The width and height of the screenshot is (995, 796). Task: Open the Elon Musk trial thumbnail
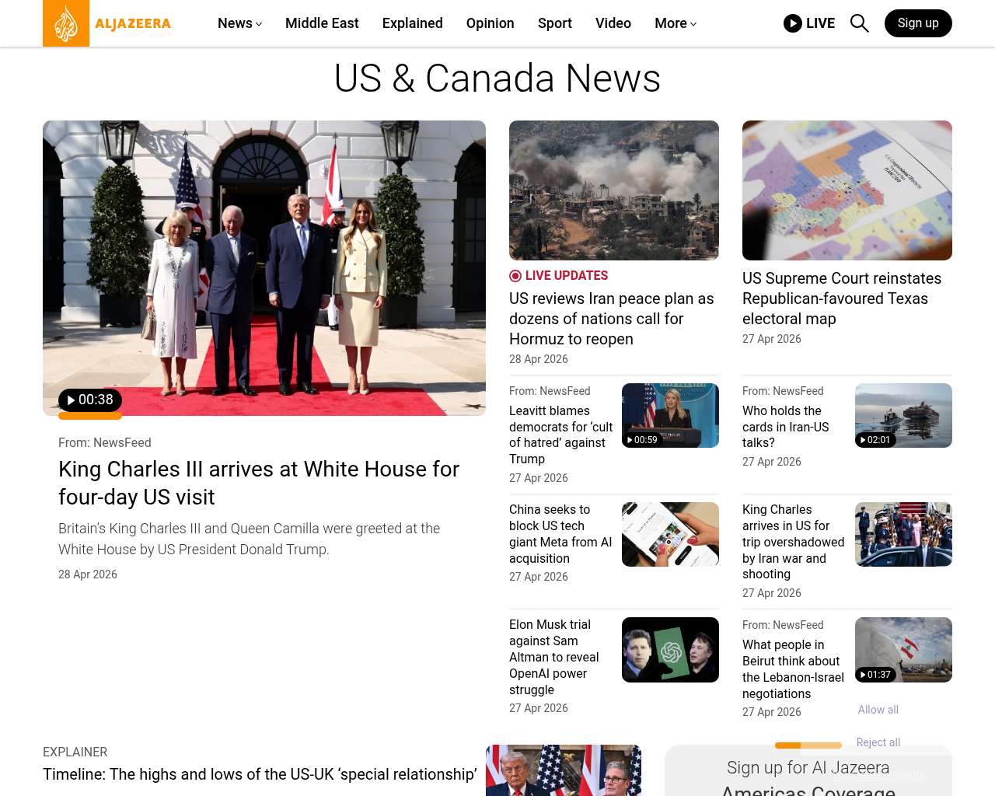tap(670, 650)
